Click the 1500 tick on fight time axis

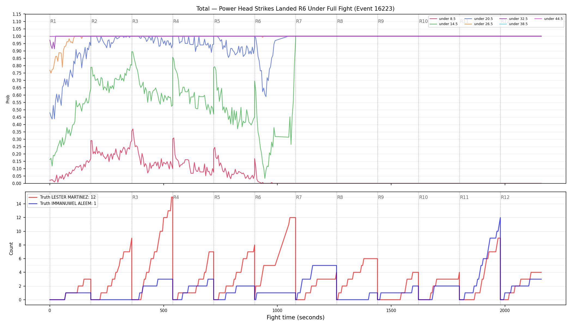tap(391, 310)
